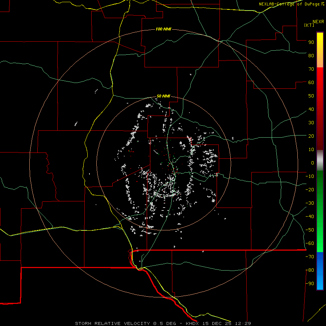The width and height of the screenshot is (326, 326).
Task: Click the gray zero-velocity segment of the color bar
Action: 320,160
